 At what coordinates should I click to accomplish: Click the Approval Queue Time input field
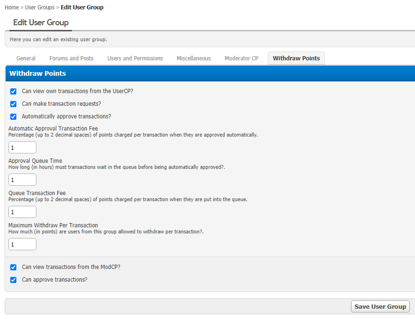coord(22,180)
